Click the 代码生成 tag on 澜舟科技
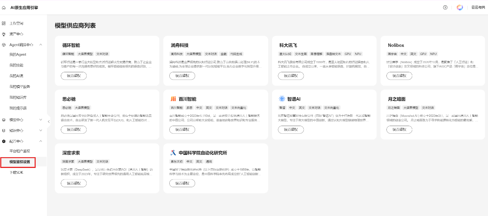Screen dimensions: 488x216 tap(236, 54)
